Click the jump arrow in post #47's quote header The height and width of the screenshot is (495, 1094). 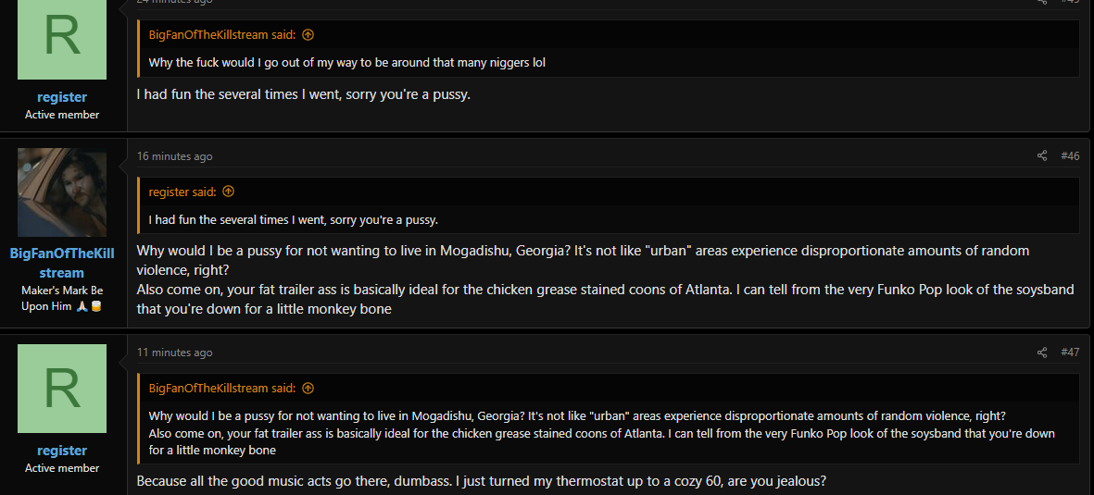(x=308, y=389)
